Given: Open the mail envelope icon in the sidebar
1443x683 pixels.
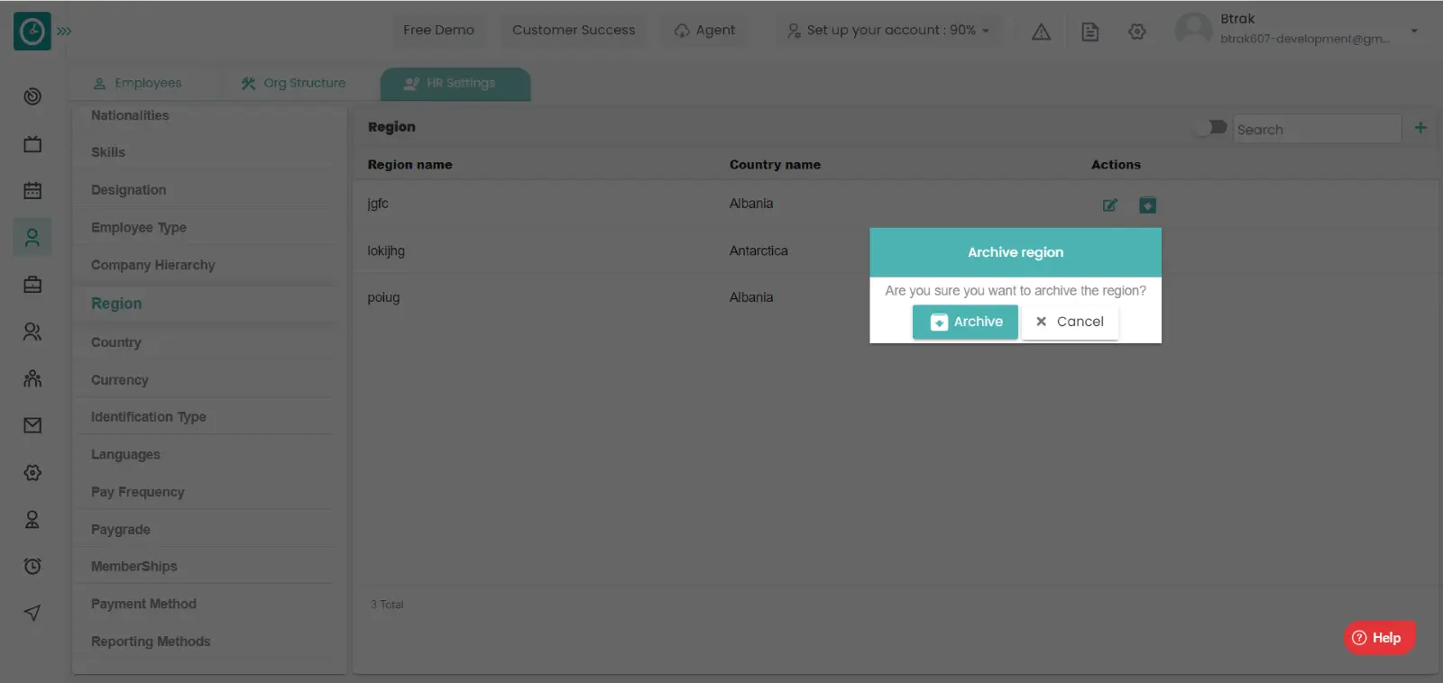Looking at the screenshot, I should point(32,425).
